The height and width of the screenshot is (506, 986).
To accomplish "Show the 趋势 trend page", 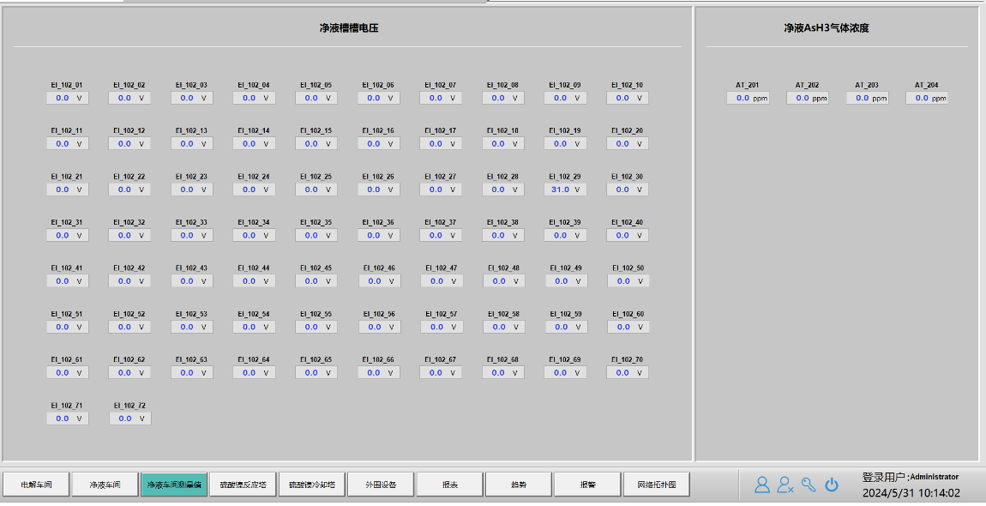I will click(x=519, y=485).
